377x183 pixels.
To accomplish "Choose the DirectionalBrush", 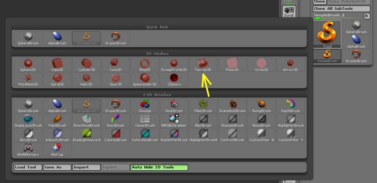I will point(86,121).
